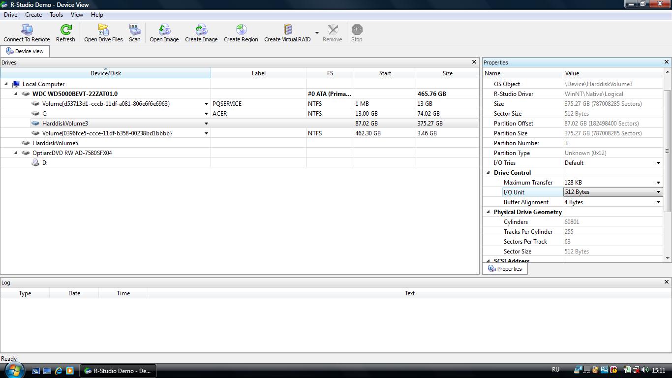Click the PQSERVICE volume disk icon

pos(35,104)
